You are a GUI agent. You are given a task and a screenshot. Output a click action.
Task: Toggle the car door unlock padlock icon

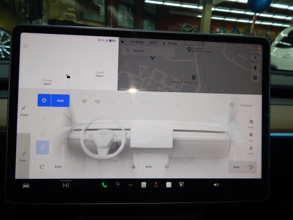click(68, 77)
